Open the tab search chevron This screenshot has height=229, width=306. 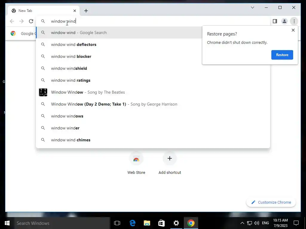tap(252, 7)
